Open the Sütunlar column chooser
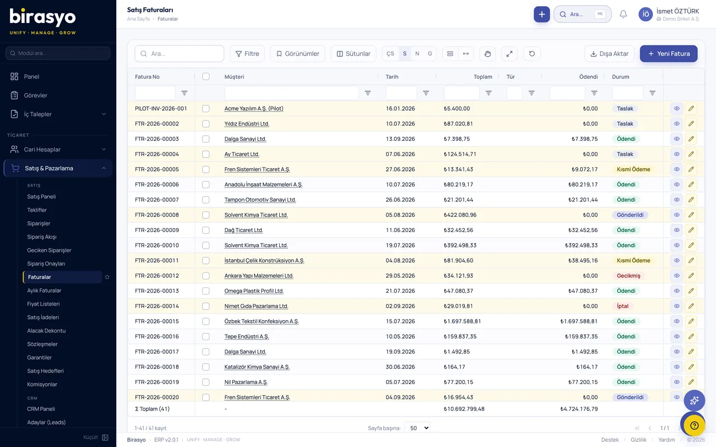This screenshot has height=447, width=716. (x=354, y=54)
